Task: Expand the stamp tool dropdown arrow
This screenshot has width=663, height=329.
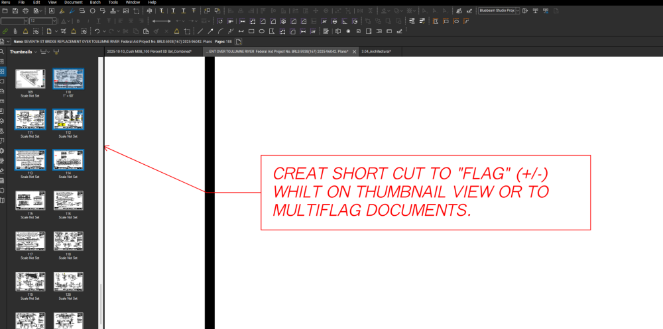Action: click(118, 11)
